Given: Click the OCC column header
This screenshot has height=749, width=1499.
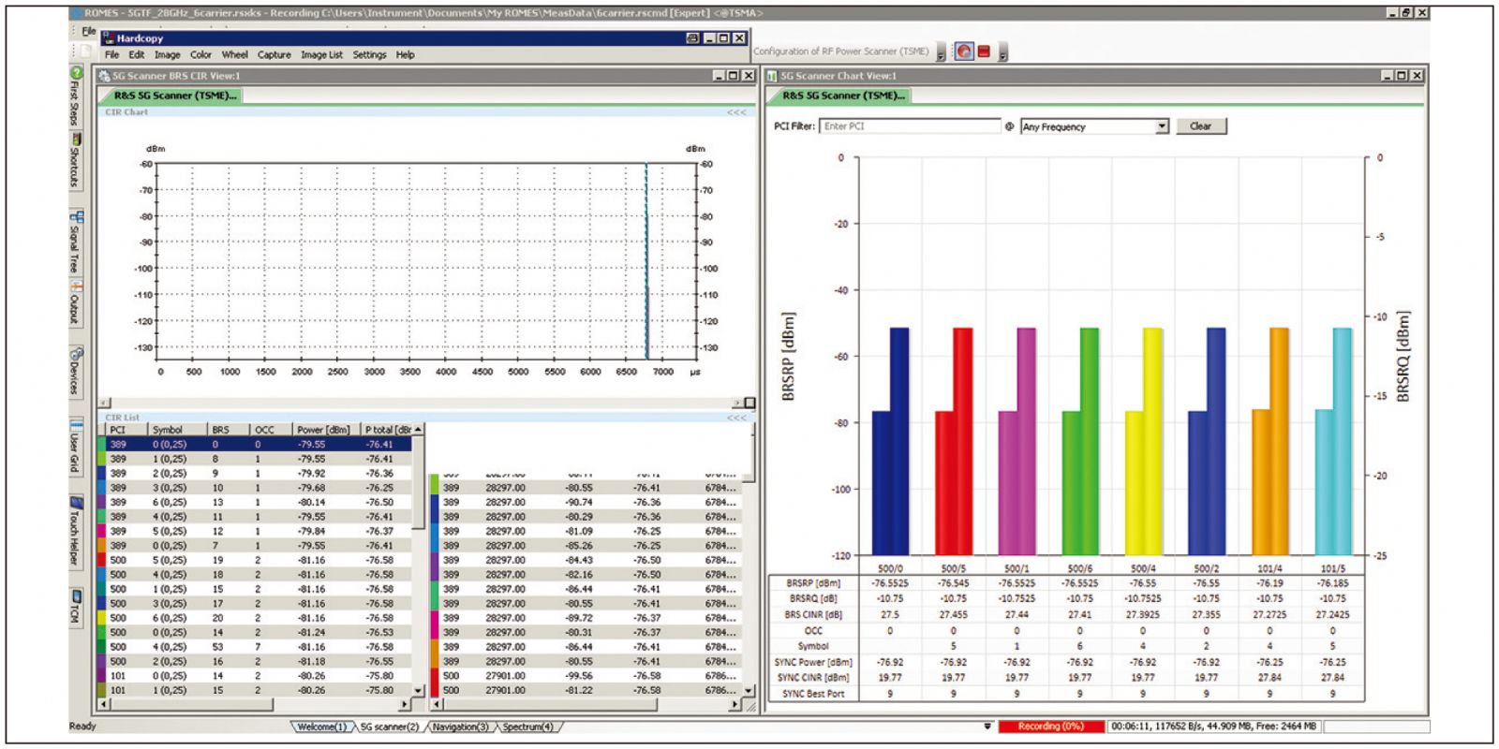Looking at the screenshot, I should coord(272,430).
